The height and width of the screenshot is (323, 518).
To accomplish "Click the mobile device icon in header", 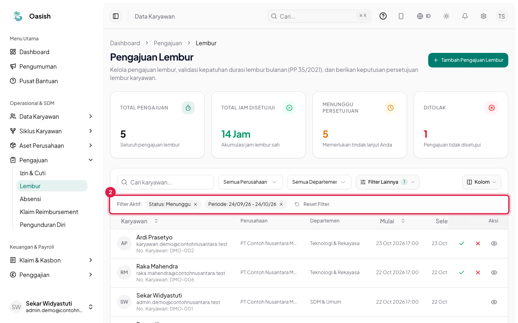I will [x=401, y=16].
